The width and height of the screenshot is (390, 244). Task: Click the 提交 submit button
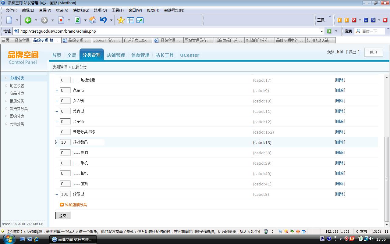63,216
